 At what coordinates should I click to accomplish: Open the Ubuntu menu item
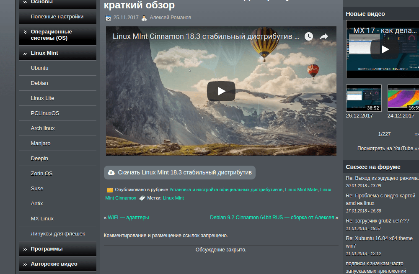pos(39,68)
